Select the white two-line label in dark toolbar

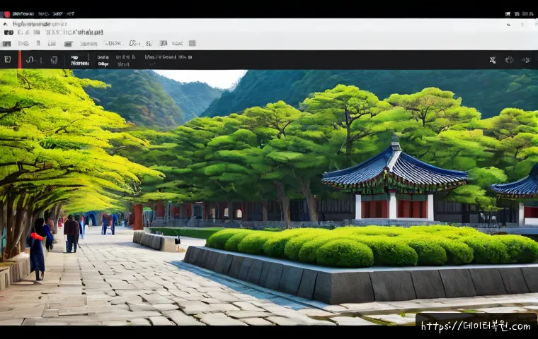click(79, 60)
